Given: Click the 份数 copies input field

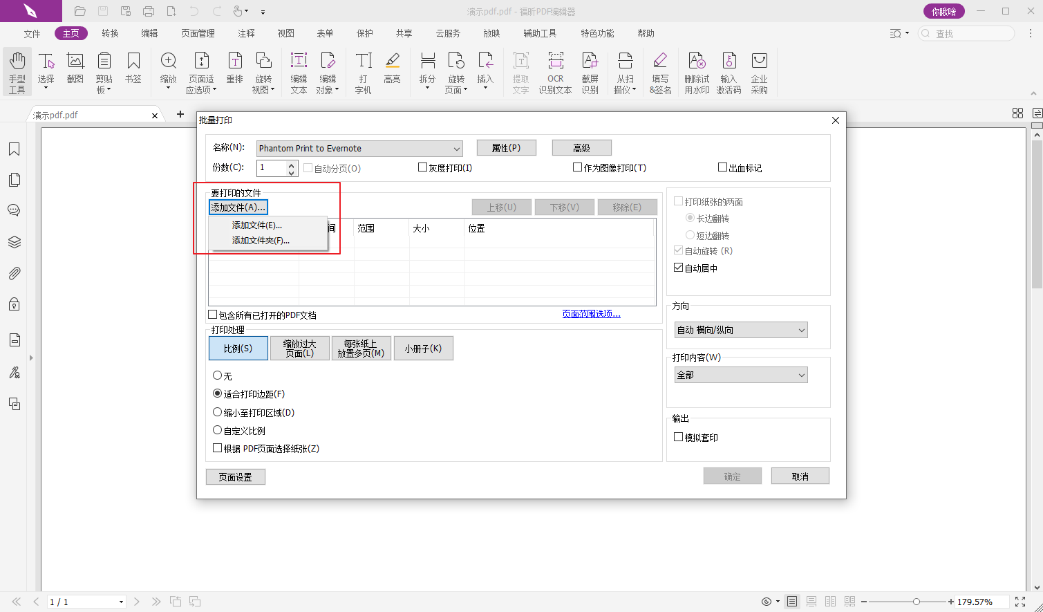Looking at the screenshot, I should pos(271,168).
